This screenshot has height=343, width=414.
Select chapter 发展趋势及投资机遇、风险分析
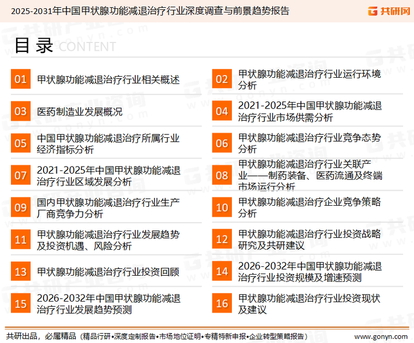click(108, 240)
